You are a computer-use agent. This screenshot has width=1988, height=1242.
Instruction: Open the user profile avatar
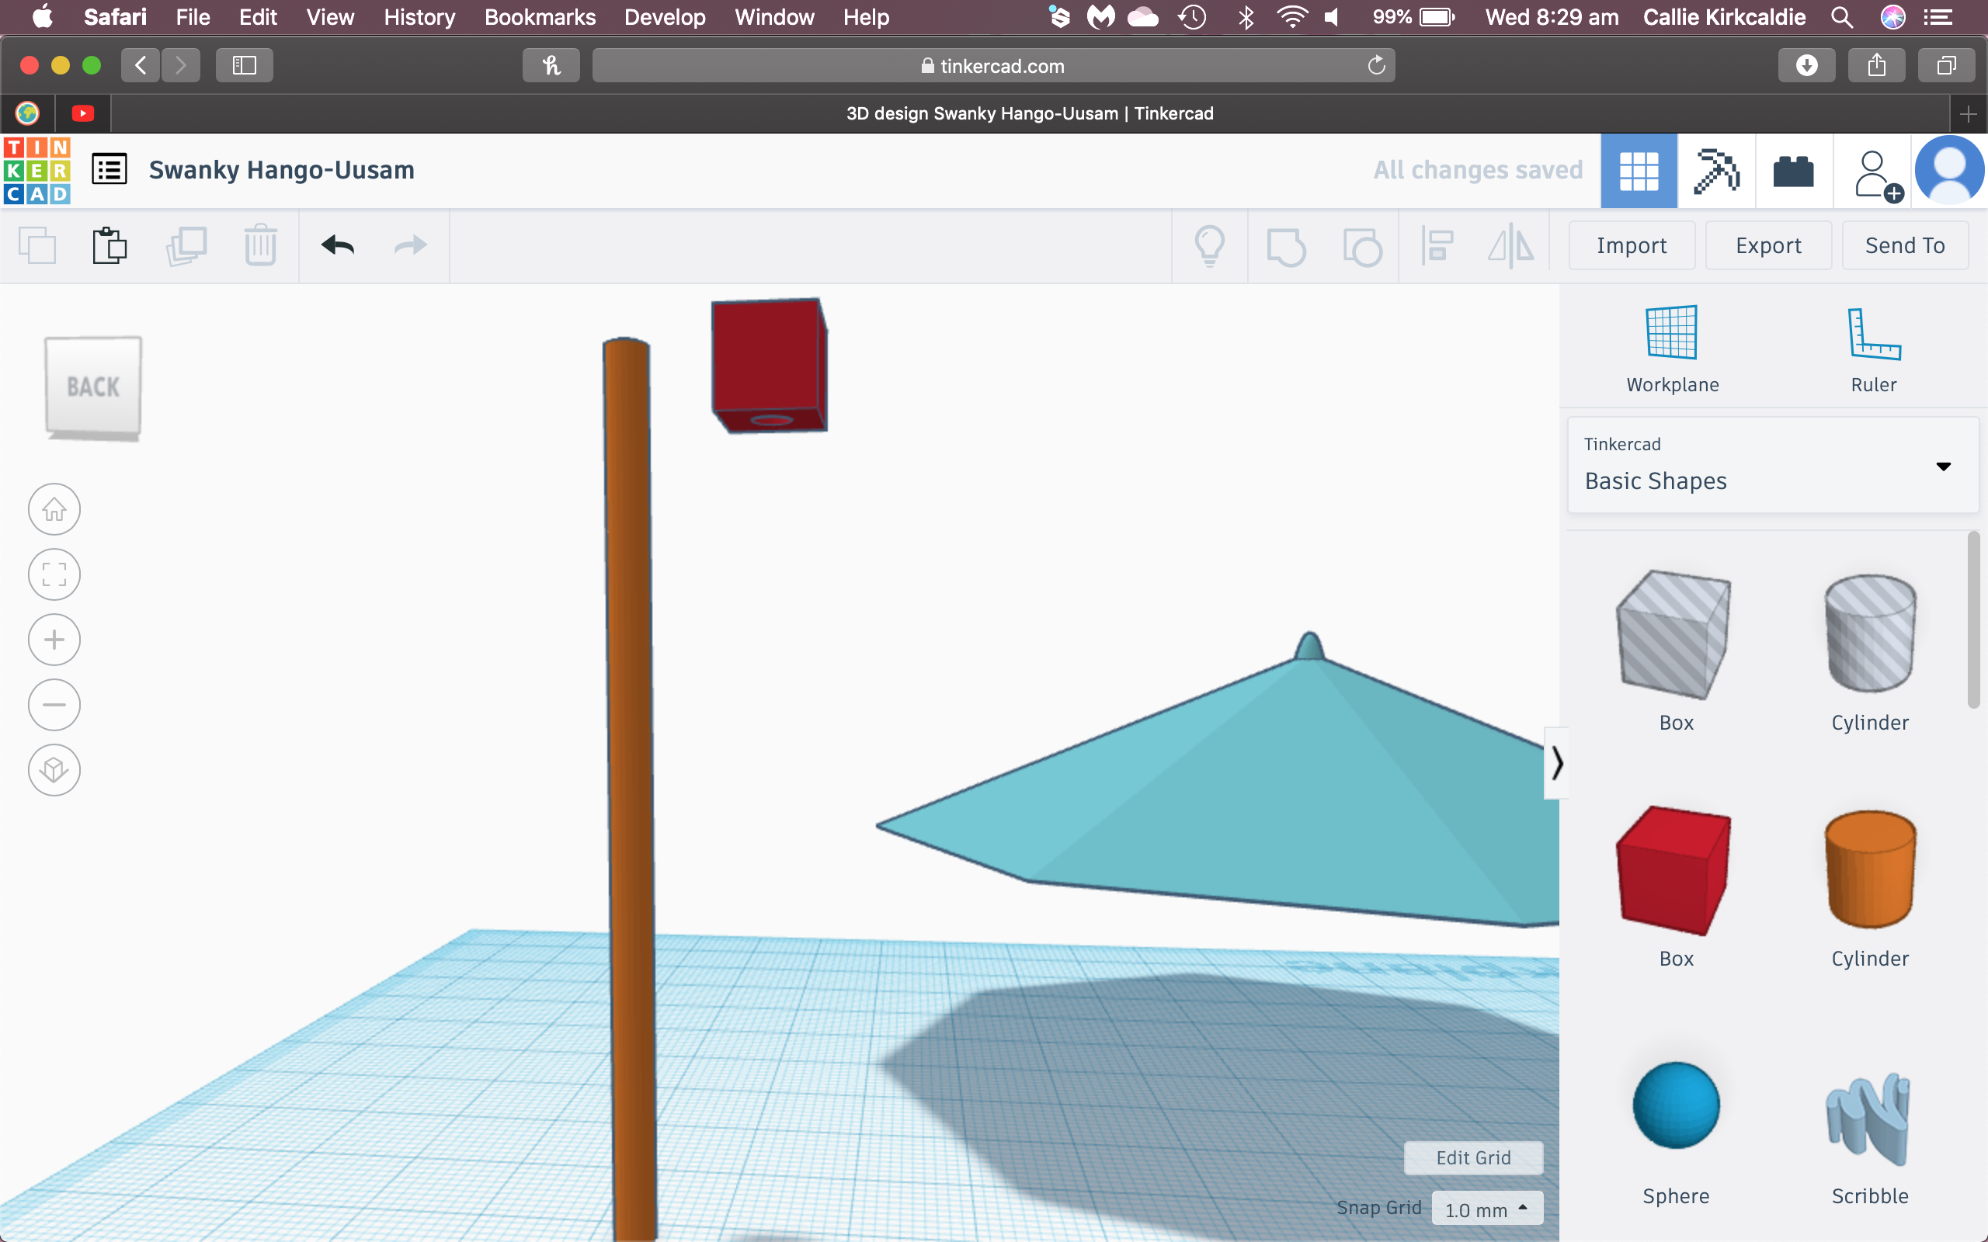(x=1949, y=171)
